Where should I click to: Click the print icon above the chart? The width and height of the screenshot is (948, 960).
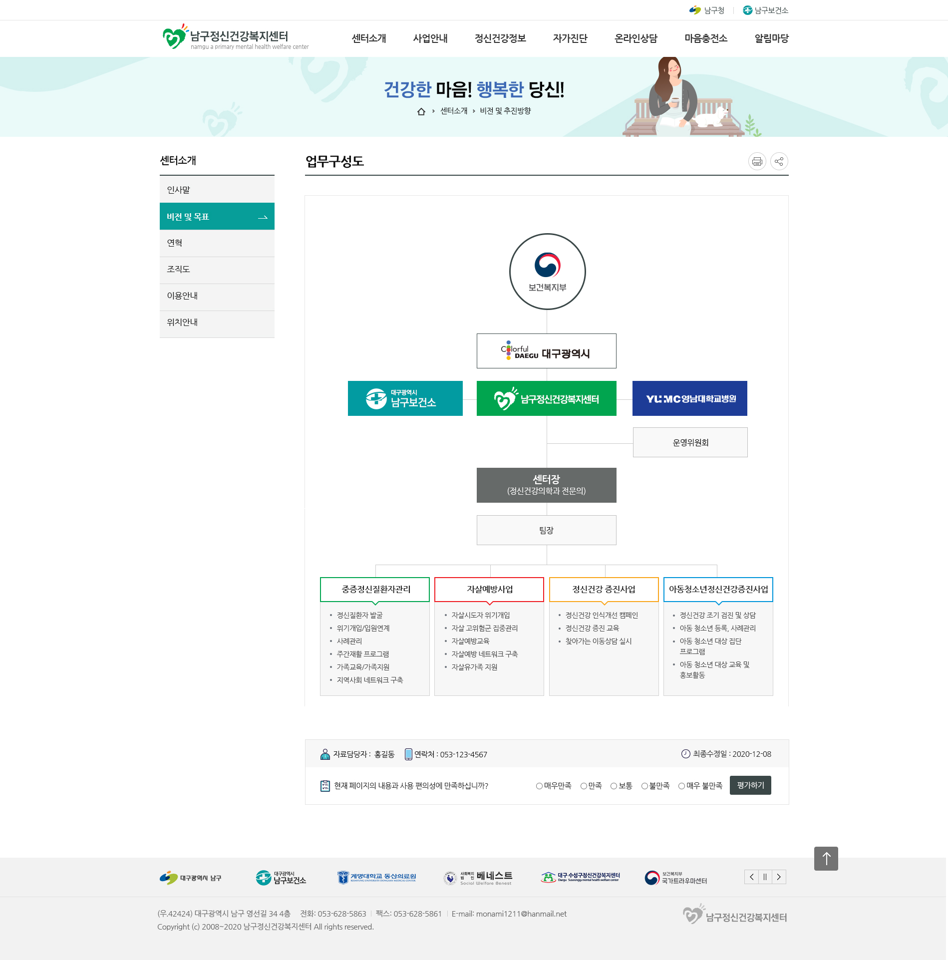757,161
